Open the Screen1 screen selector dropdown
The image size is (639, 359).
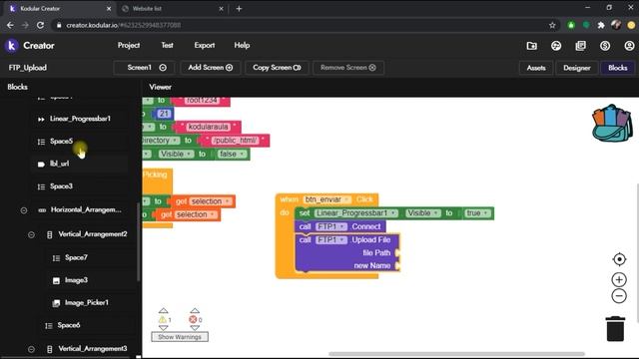coord(145,68)
